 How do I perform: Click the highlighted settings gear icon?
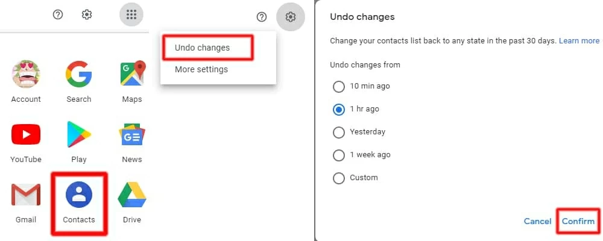pos(291,17)
